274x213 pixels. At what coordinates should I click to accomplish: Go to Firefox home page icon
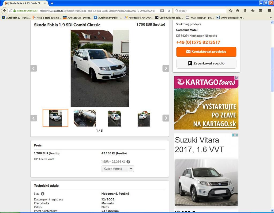253,11
